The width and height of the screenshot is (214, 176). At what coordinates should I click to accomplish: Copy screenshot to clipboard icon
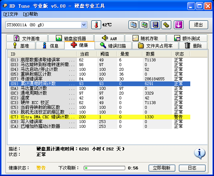pyautogui.click(x=144, y=25)
